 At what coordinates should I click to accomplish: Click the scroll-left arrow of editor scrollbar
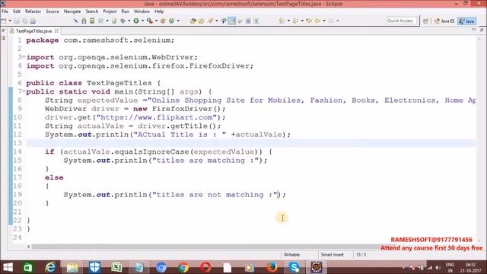pyautogui.click(x=29, y=247)
